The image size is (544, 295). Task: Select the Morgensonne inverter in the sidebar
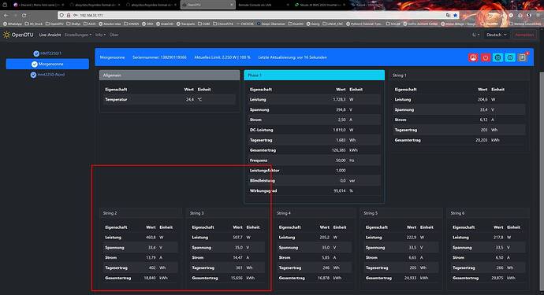coord(47,64)
